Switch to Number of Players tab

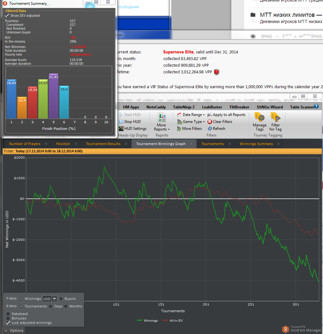(x=25, y=144)
